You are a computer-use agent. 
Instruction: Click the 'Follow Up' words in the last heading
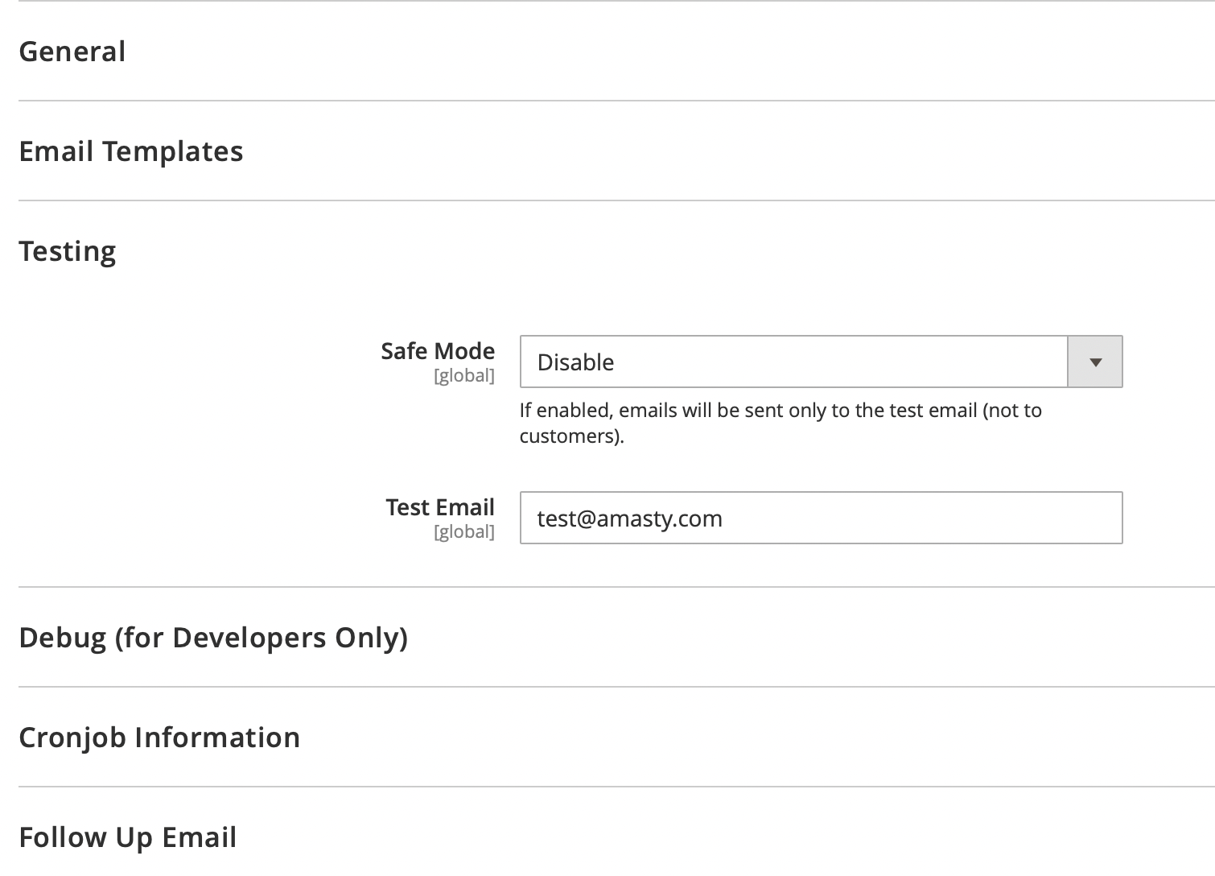point(87,837)
